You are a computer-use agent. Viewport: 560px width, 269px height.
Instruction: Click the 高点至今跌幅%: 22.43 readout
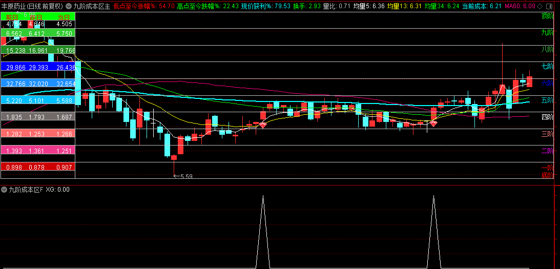[x=208, y=6]
